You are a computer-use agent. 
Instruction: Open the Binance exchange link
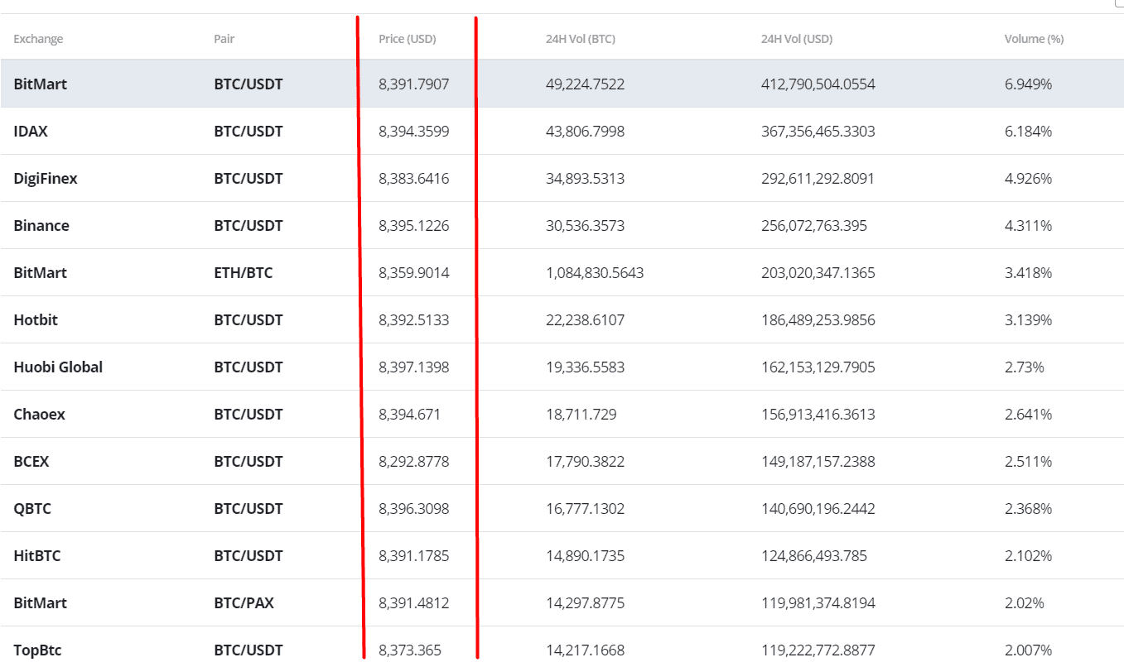(x=41, y=226)
